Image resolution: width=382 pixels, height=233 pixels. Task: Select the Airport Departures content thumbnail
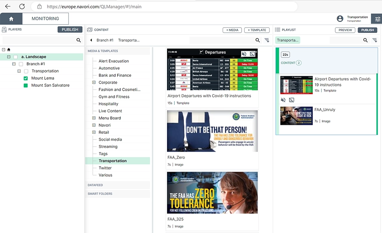pyautogui.click(x=212, y=70)
